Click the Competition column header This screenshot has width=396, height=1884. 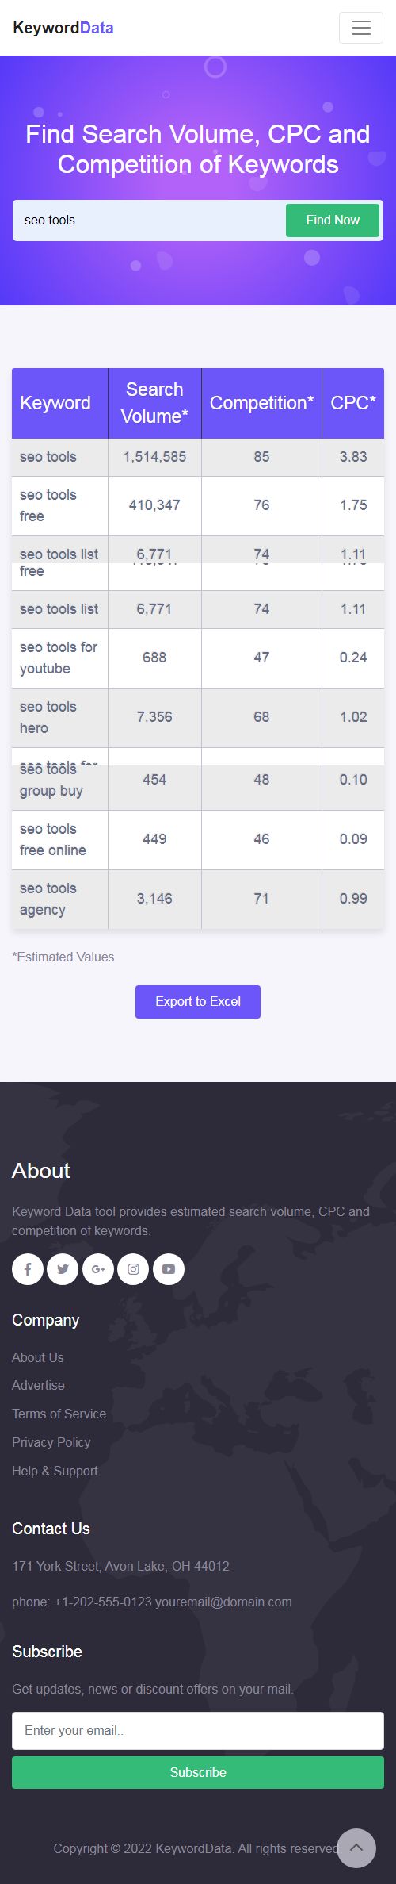click(x=261, y=403)
